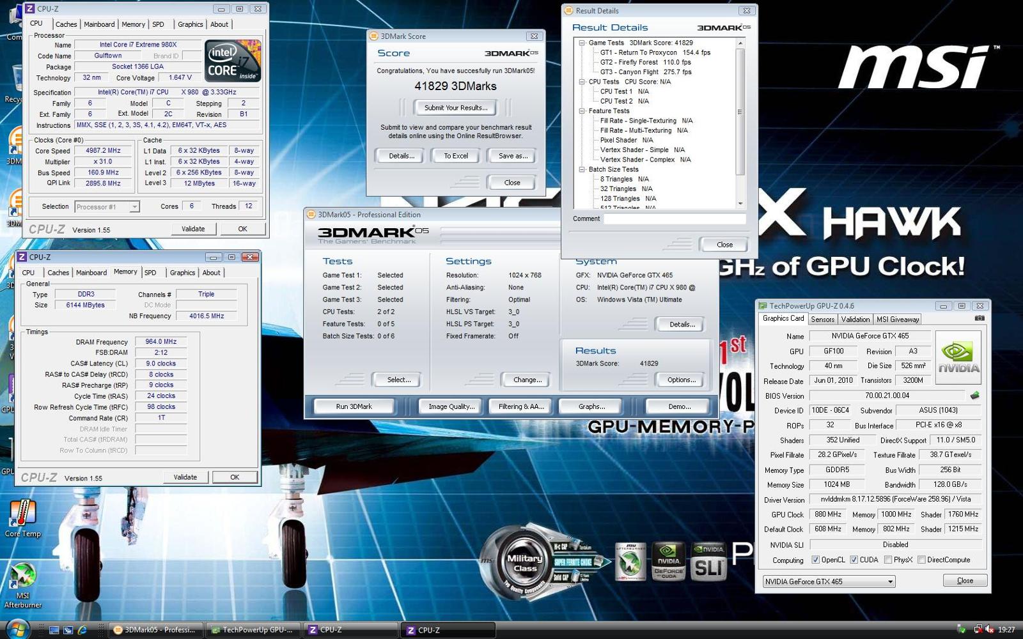Click the Run 3DMark button
1023x639 pixels.
click(x=354, y=406)
